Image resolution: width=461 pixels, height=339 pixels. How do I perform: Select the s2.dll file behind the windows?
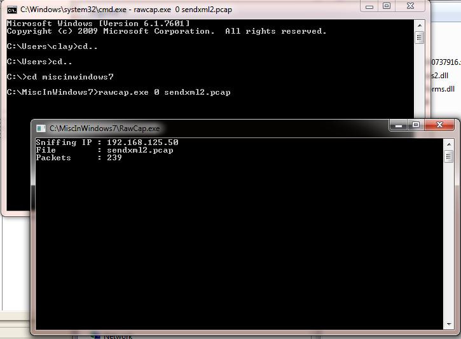(x=440, y=76)
